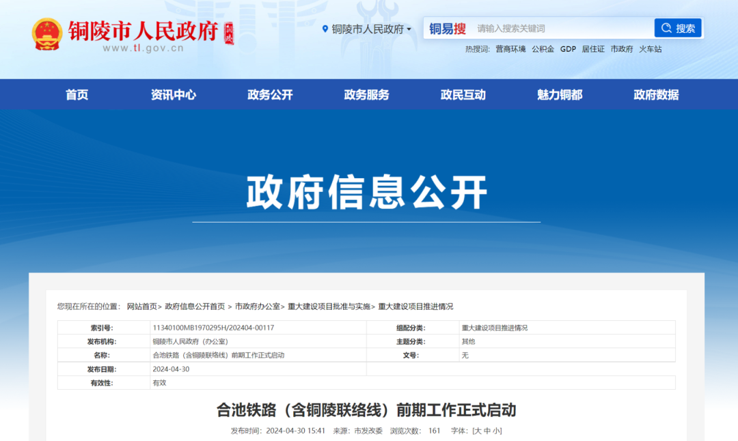738x441 pixels.
Task: Click hot search term 市政府
Action: pyautogui.click(x=622, y=49)
